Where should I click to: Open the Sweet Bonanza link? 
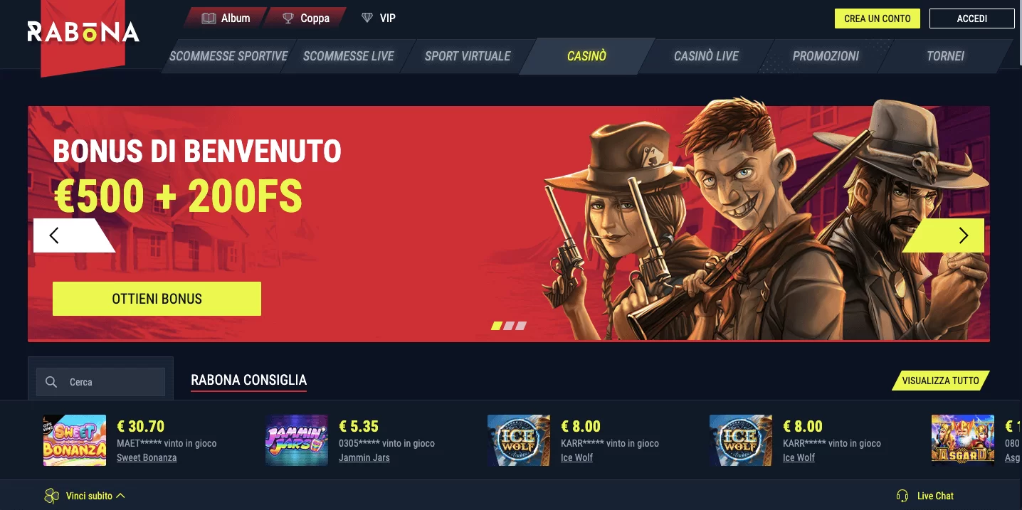coord(147,457)
